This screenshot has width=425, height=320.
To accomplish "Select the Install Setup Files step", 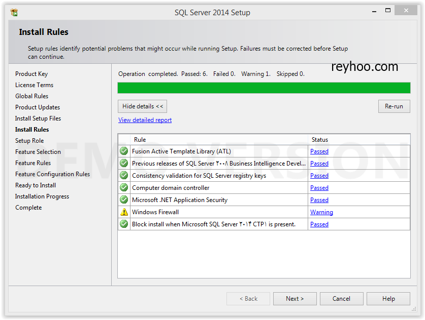I will [38, 118].
